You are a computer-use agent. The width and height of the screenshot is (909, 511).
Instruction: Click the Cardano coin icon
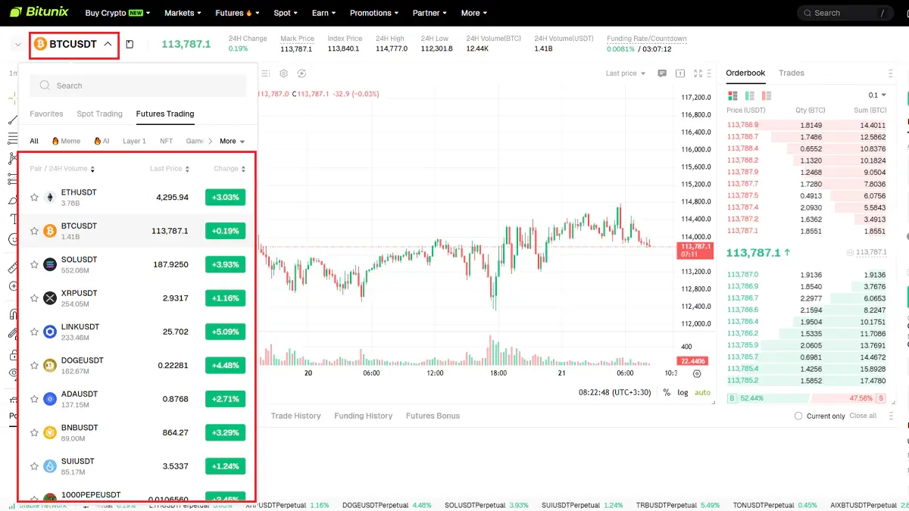click(x=50, y=399)
